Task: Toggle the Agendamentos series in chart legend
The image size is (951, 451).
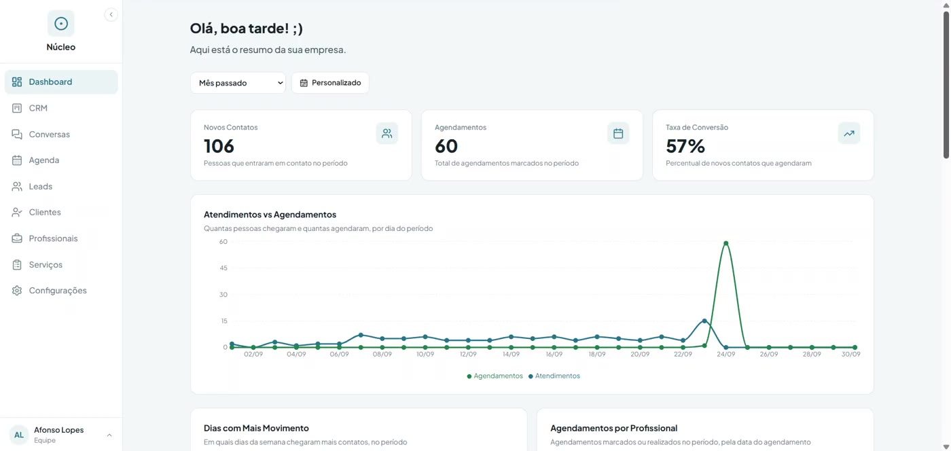Action: [x=495, y=376]
